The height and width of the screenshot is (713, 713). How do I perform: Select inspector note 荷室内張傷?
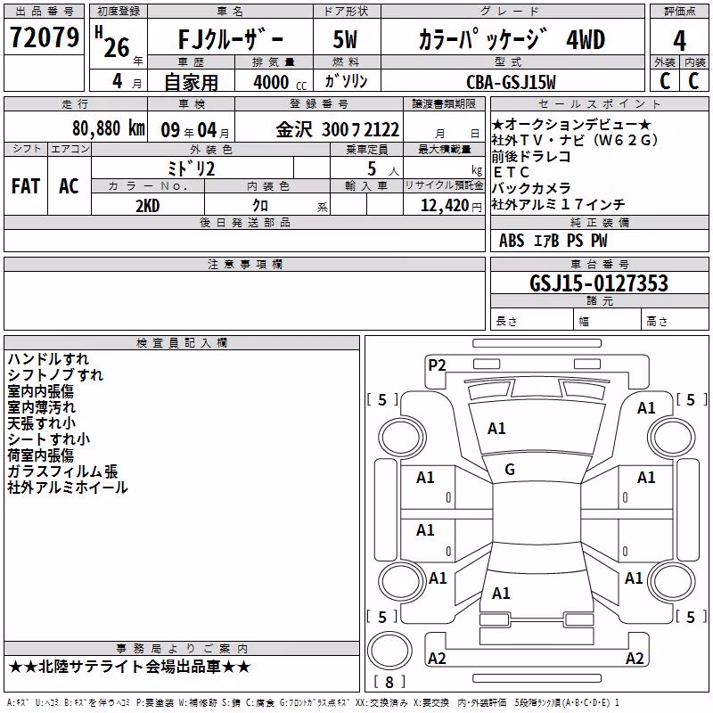click(40, 455)
